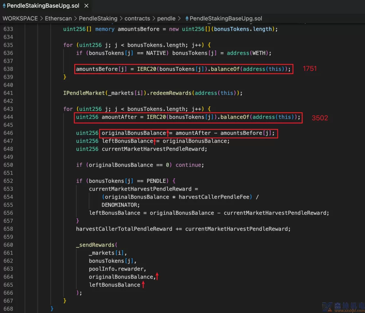
Task: Close the PendleStakingBaseUpg.sol tab
Action: (x=87, y=5)
